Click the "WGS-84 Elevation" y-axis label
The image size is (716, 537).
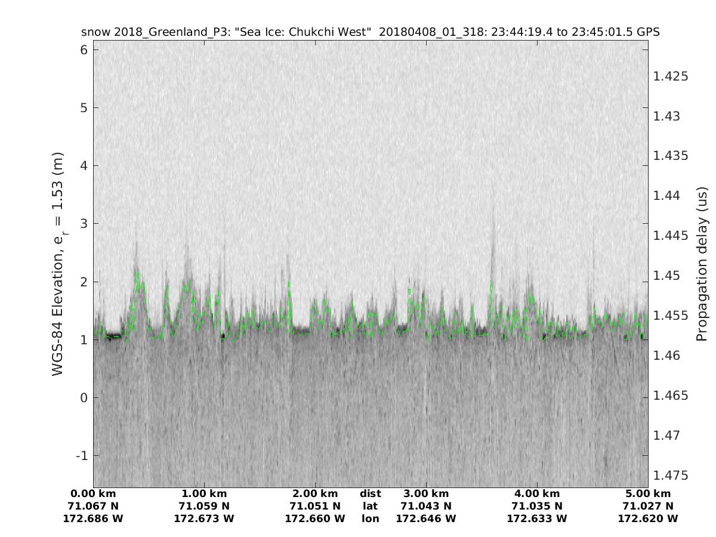click(x=58, y=264)
